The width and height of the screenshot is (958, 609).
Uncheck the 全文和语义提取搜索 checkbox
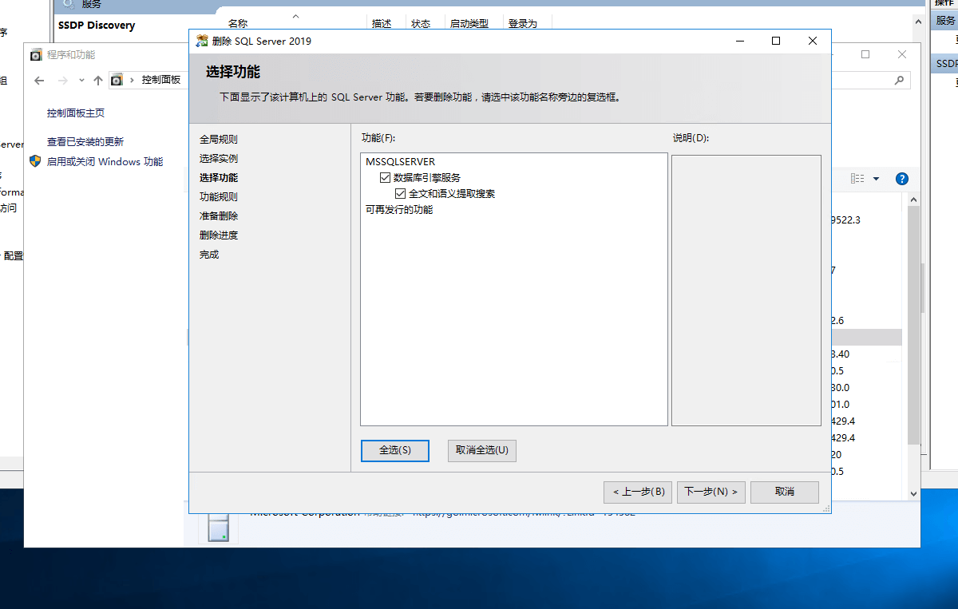coord(401,193)
